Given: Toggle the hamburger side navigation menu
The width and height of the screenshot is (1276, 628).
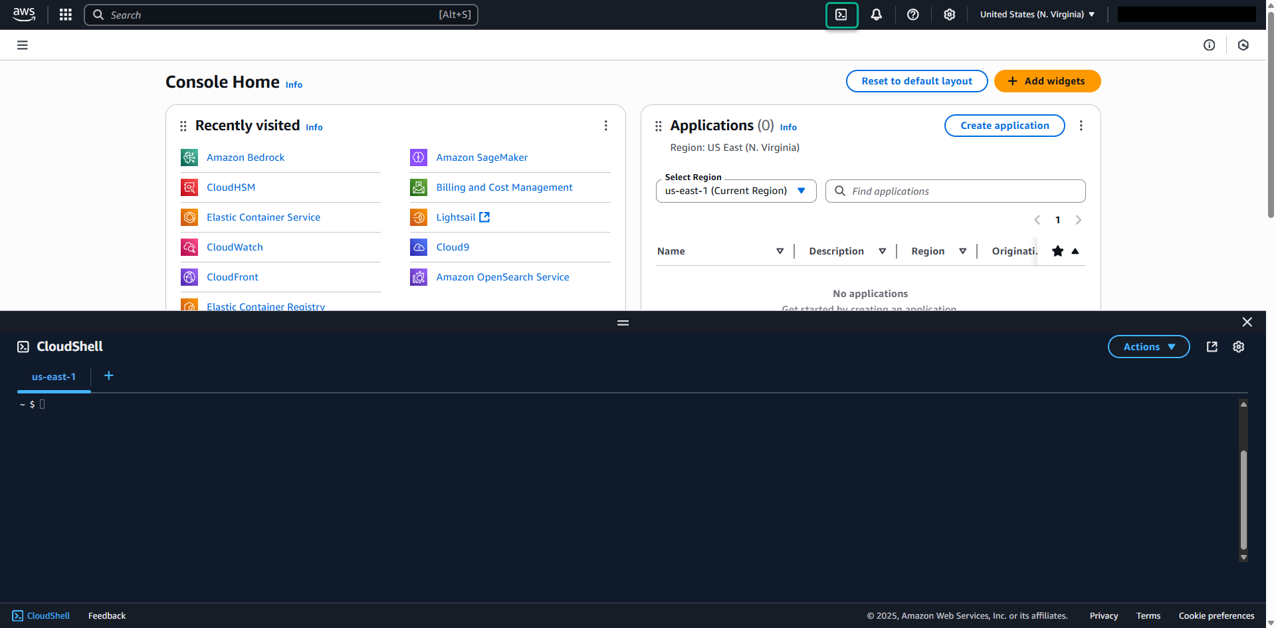Looking at the screenshot, I should [23, 45].
